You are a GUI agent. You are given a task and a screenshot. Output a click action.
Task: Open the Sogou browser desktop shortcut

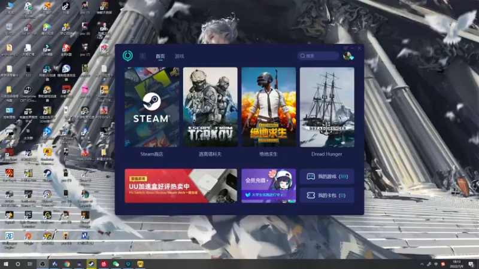pyautogui.click(x=66, y=72)
